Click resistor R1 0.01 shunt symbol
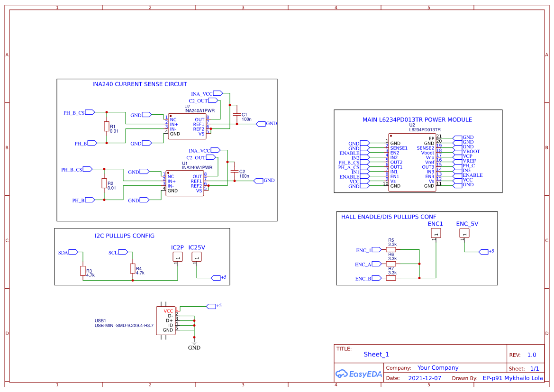 [x=108, y=126]
